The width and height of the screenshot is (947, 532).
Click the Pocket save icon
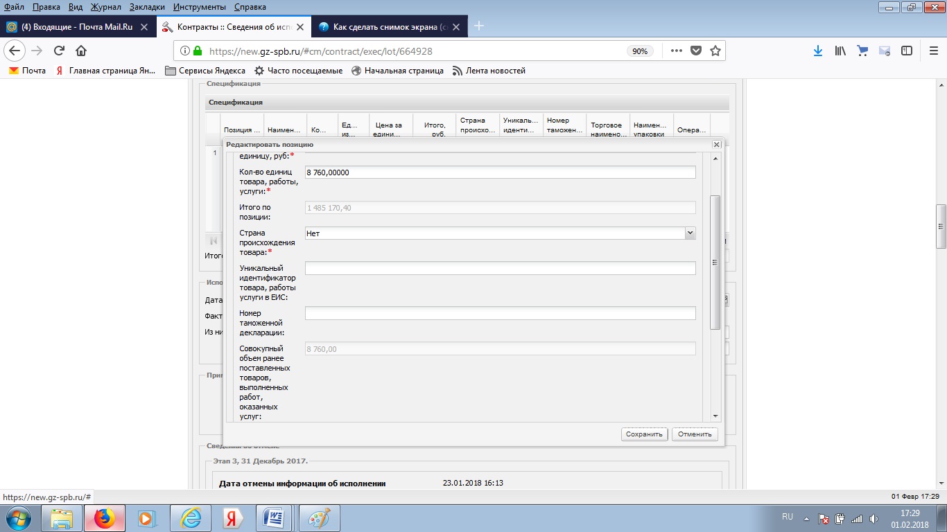coord(696,51)
